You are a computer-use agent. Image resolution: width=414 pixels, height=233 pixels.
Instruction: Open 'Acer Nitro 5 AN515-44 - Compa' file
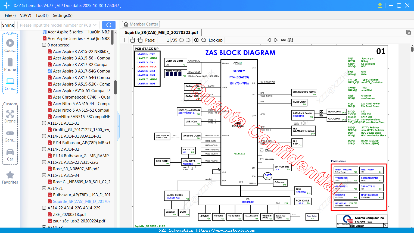coord(79,104)
